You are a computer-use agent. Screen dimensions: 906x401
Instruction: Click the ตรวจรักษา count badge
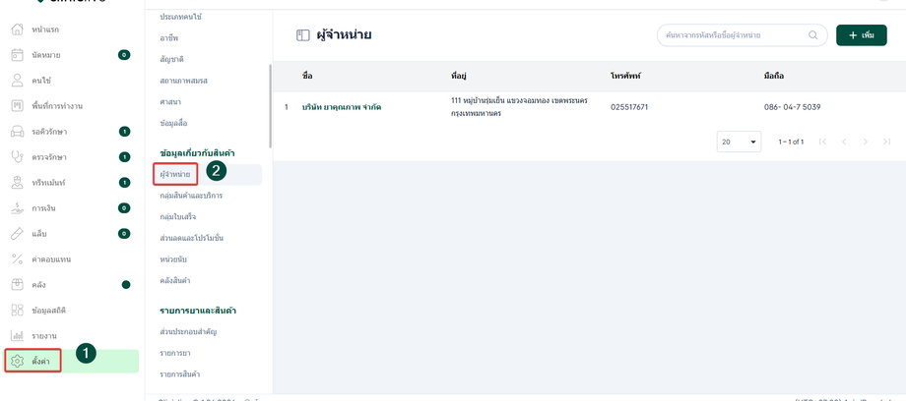(124, 157)
